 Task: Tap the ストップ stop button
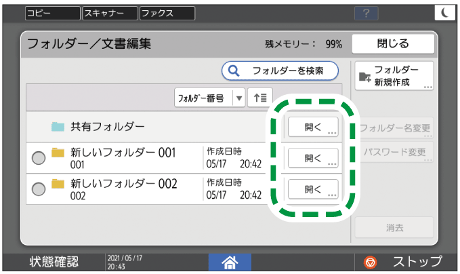click(405, 262)
